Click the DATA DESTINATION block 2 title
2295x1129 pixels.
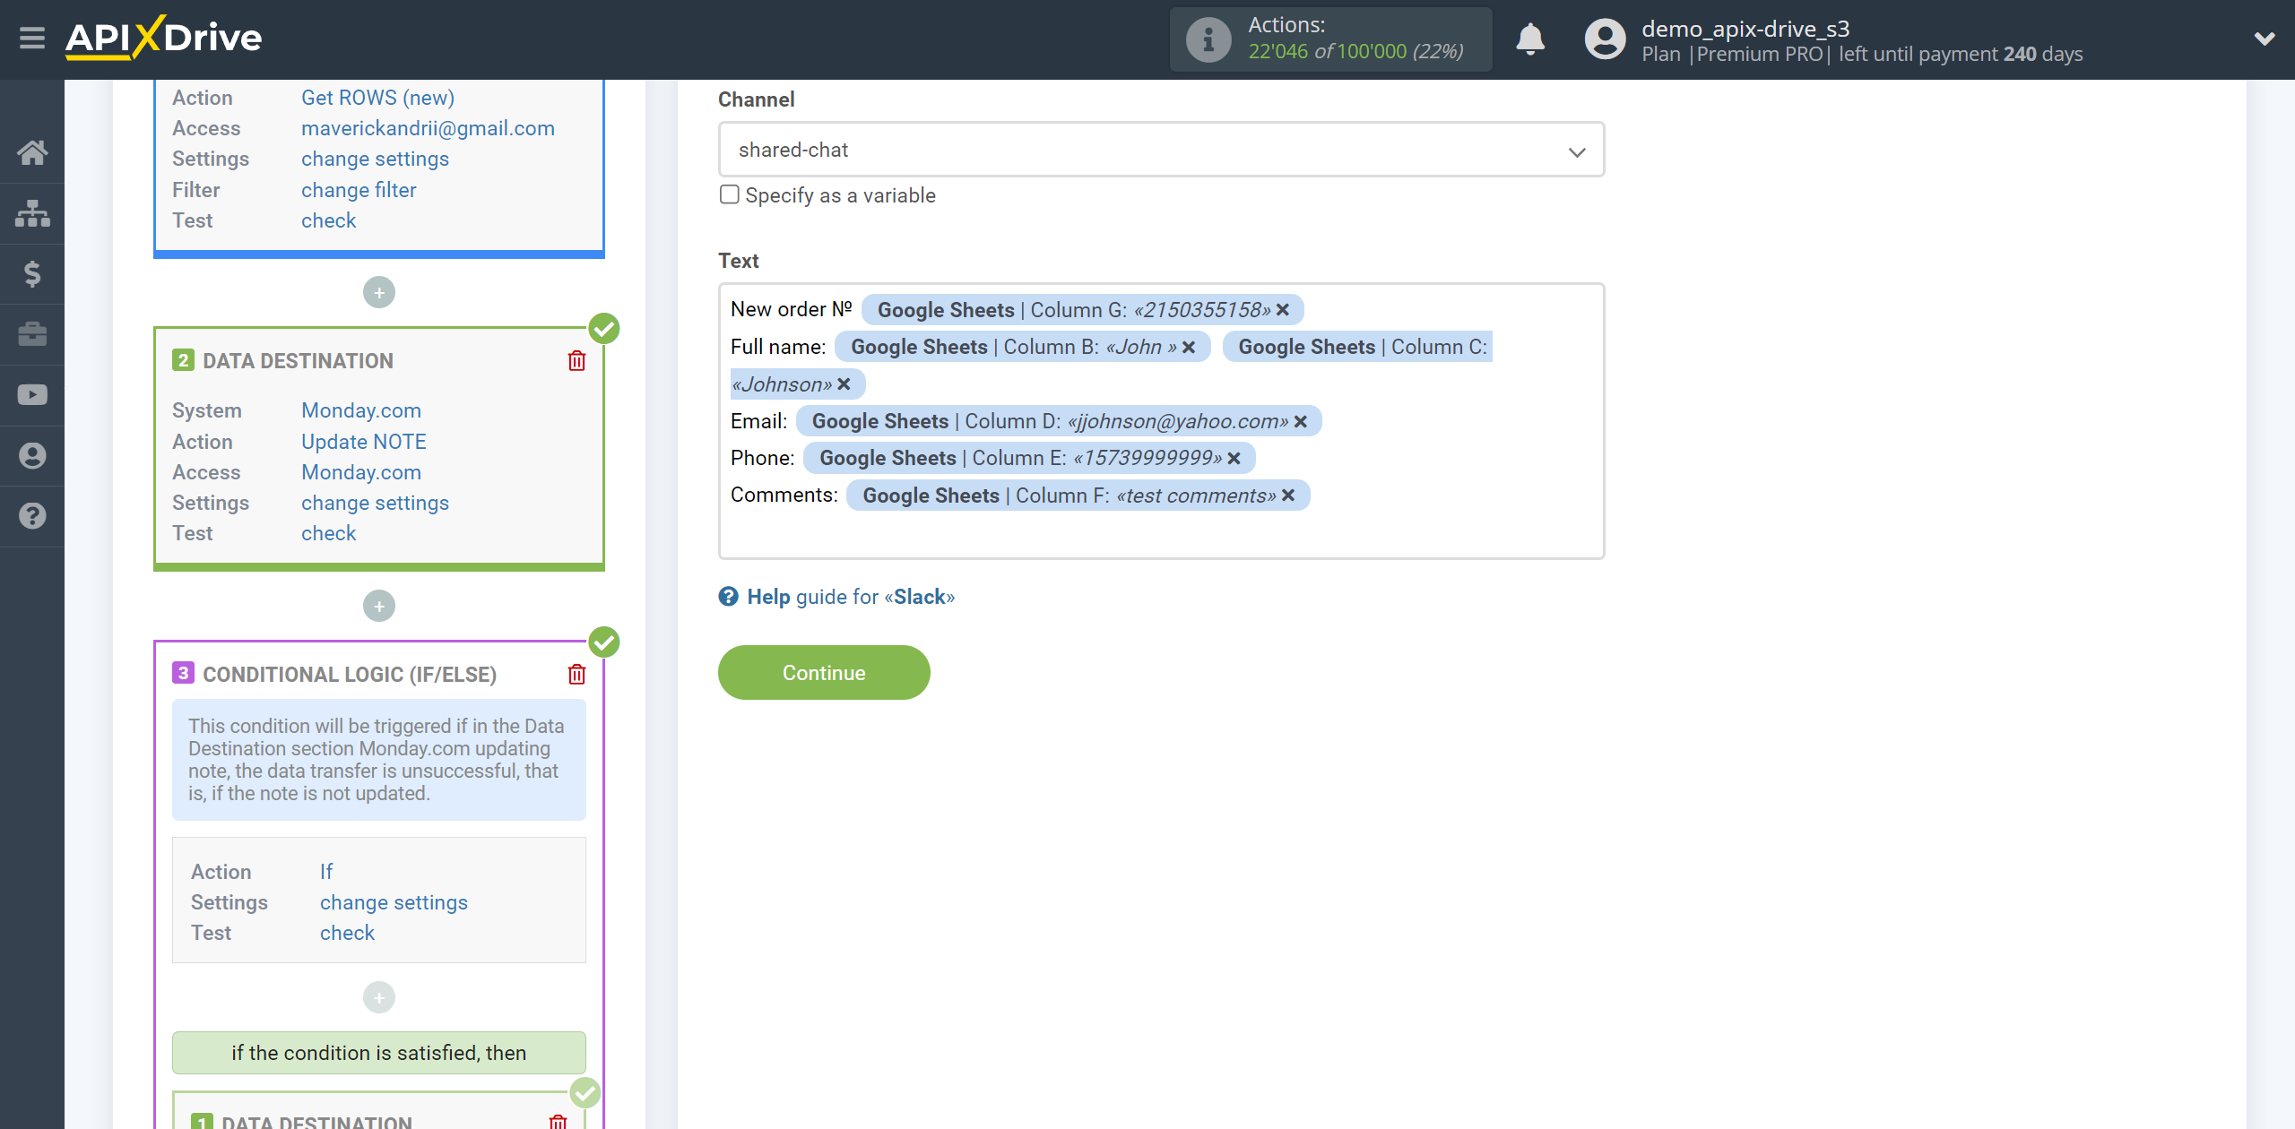pyautogui.click(x=298, y=361)
